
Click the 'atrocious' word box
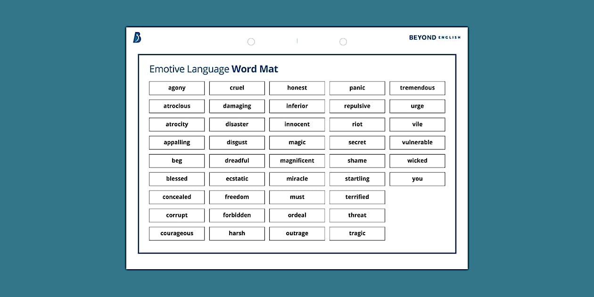(x=176, y=106)
